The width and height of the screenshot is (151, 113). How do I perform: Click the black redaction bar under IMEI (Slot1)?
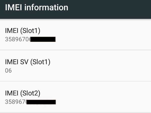43,39
